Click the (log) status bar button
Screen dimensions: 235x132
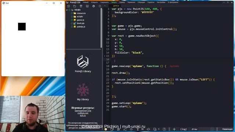click(184, 129)
